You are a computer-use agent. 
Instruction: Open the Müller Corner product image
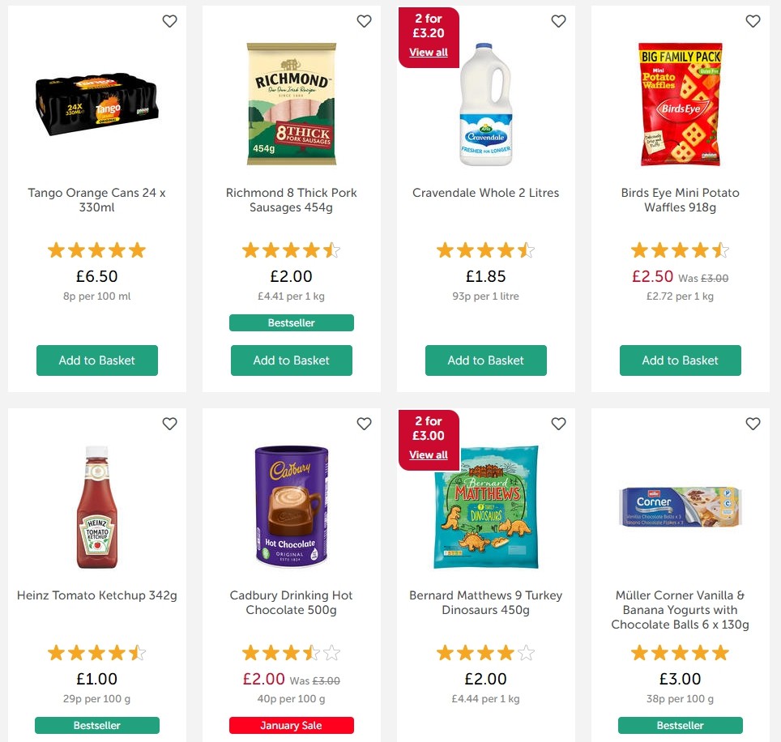(x=680, y=506)
